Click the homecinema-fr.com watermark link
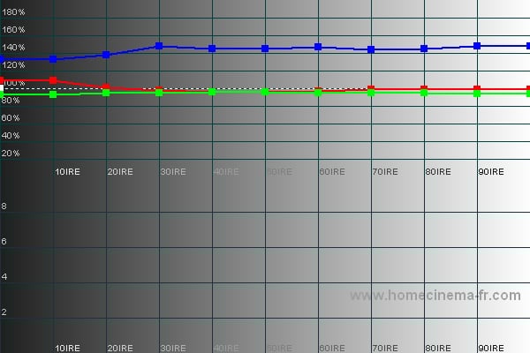 click(435, 295)
